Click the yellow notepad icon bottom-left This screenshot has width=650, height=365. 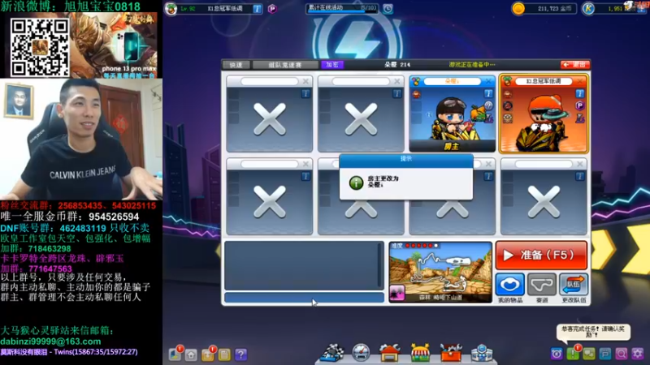pyautogui.click(x=224, y=354)
